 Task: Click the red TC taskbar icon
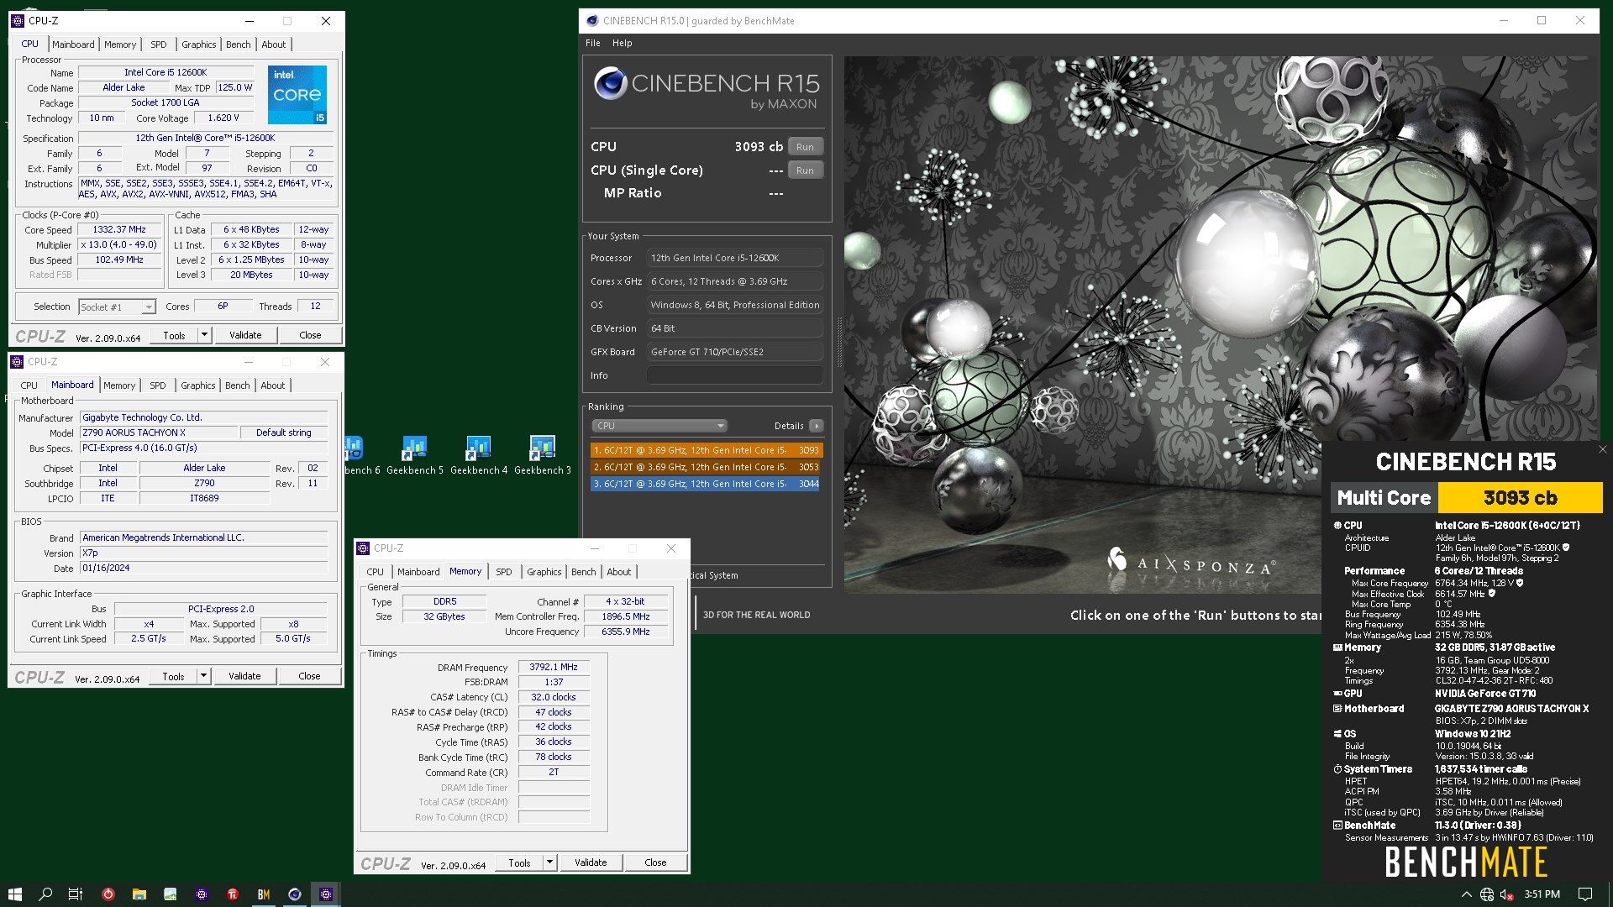233,894
